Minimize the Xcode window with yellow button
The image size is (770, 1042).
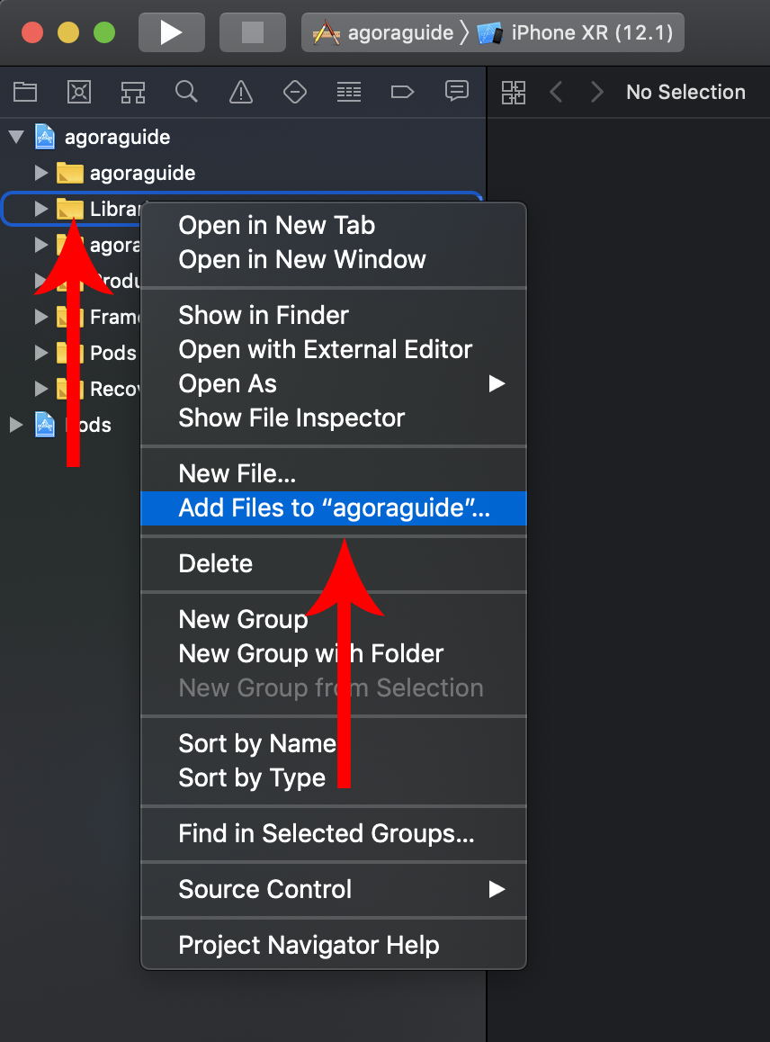[68, 32]
